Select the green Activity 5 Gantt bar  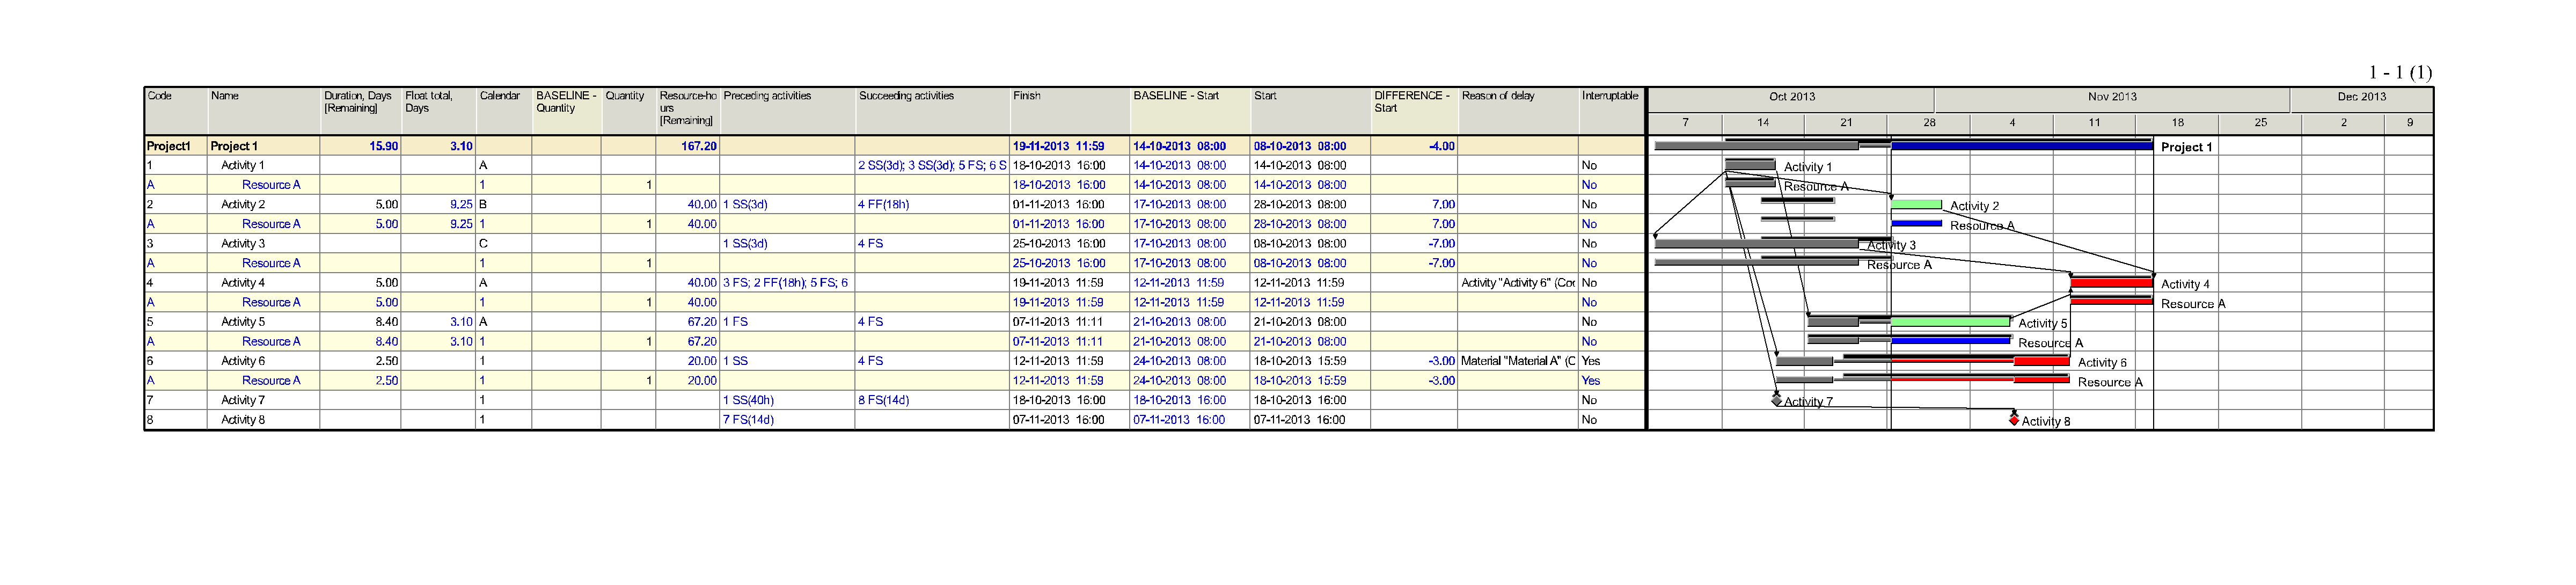pos(1950,322)
